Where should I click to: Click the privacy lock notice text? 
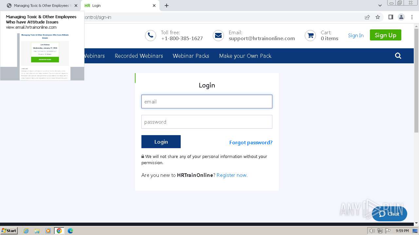point(204,160)
